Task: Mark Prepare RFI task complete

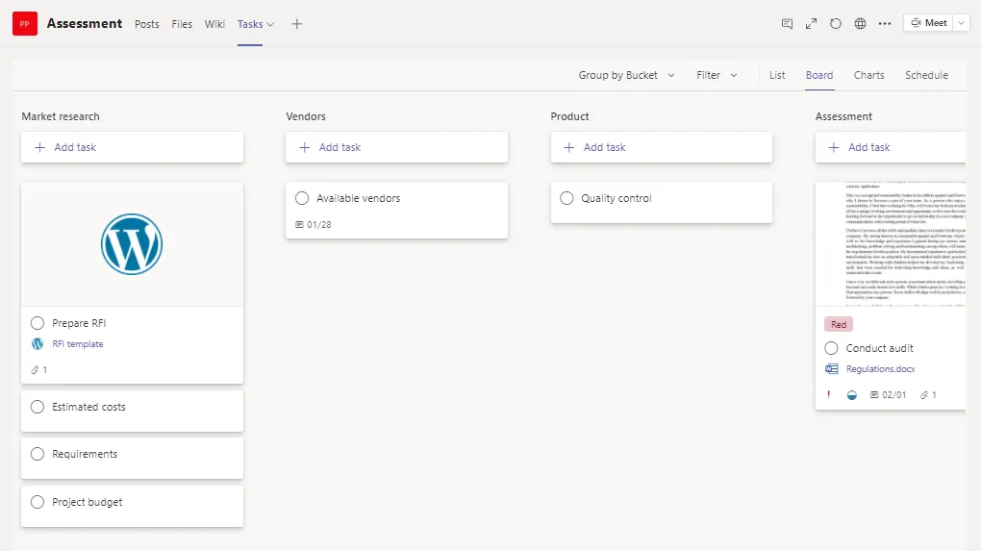Action: click(x=38, y=323)
